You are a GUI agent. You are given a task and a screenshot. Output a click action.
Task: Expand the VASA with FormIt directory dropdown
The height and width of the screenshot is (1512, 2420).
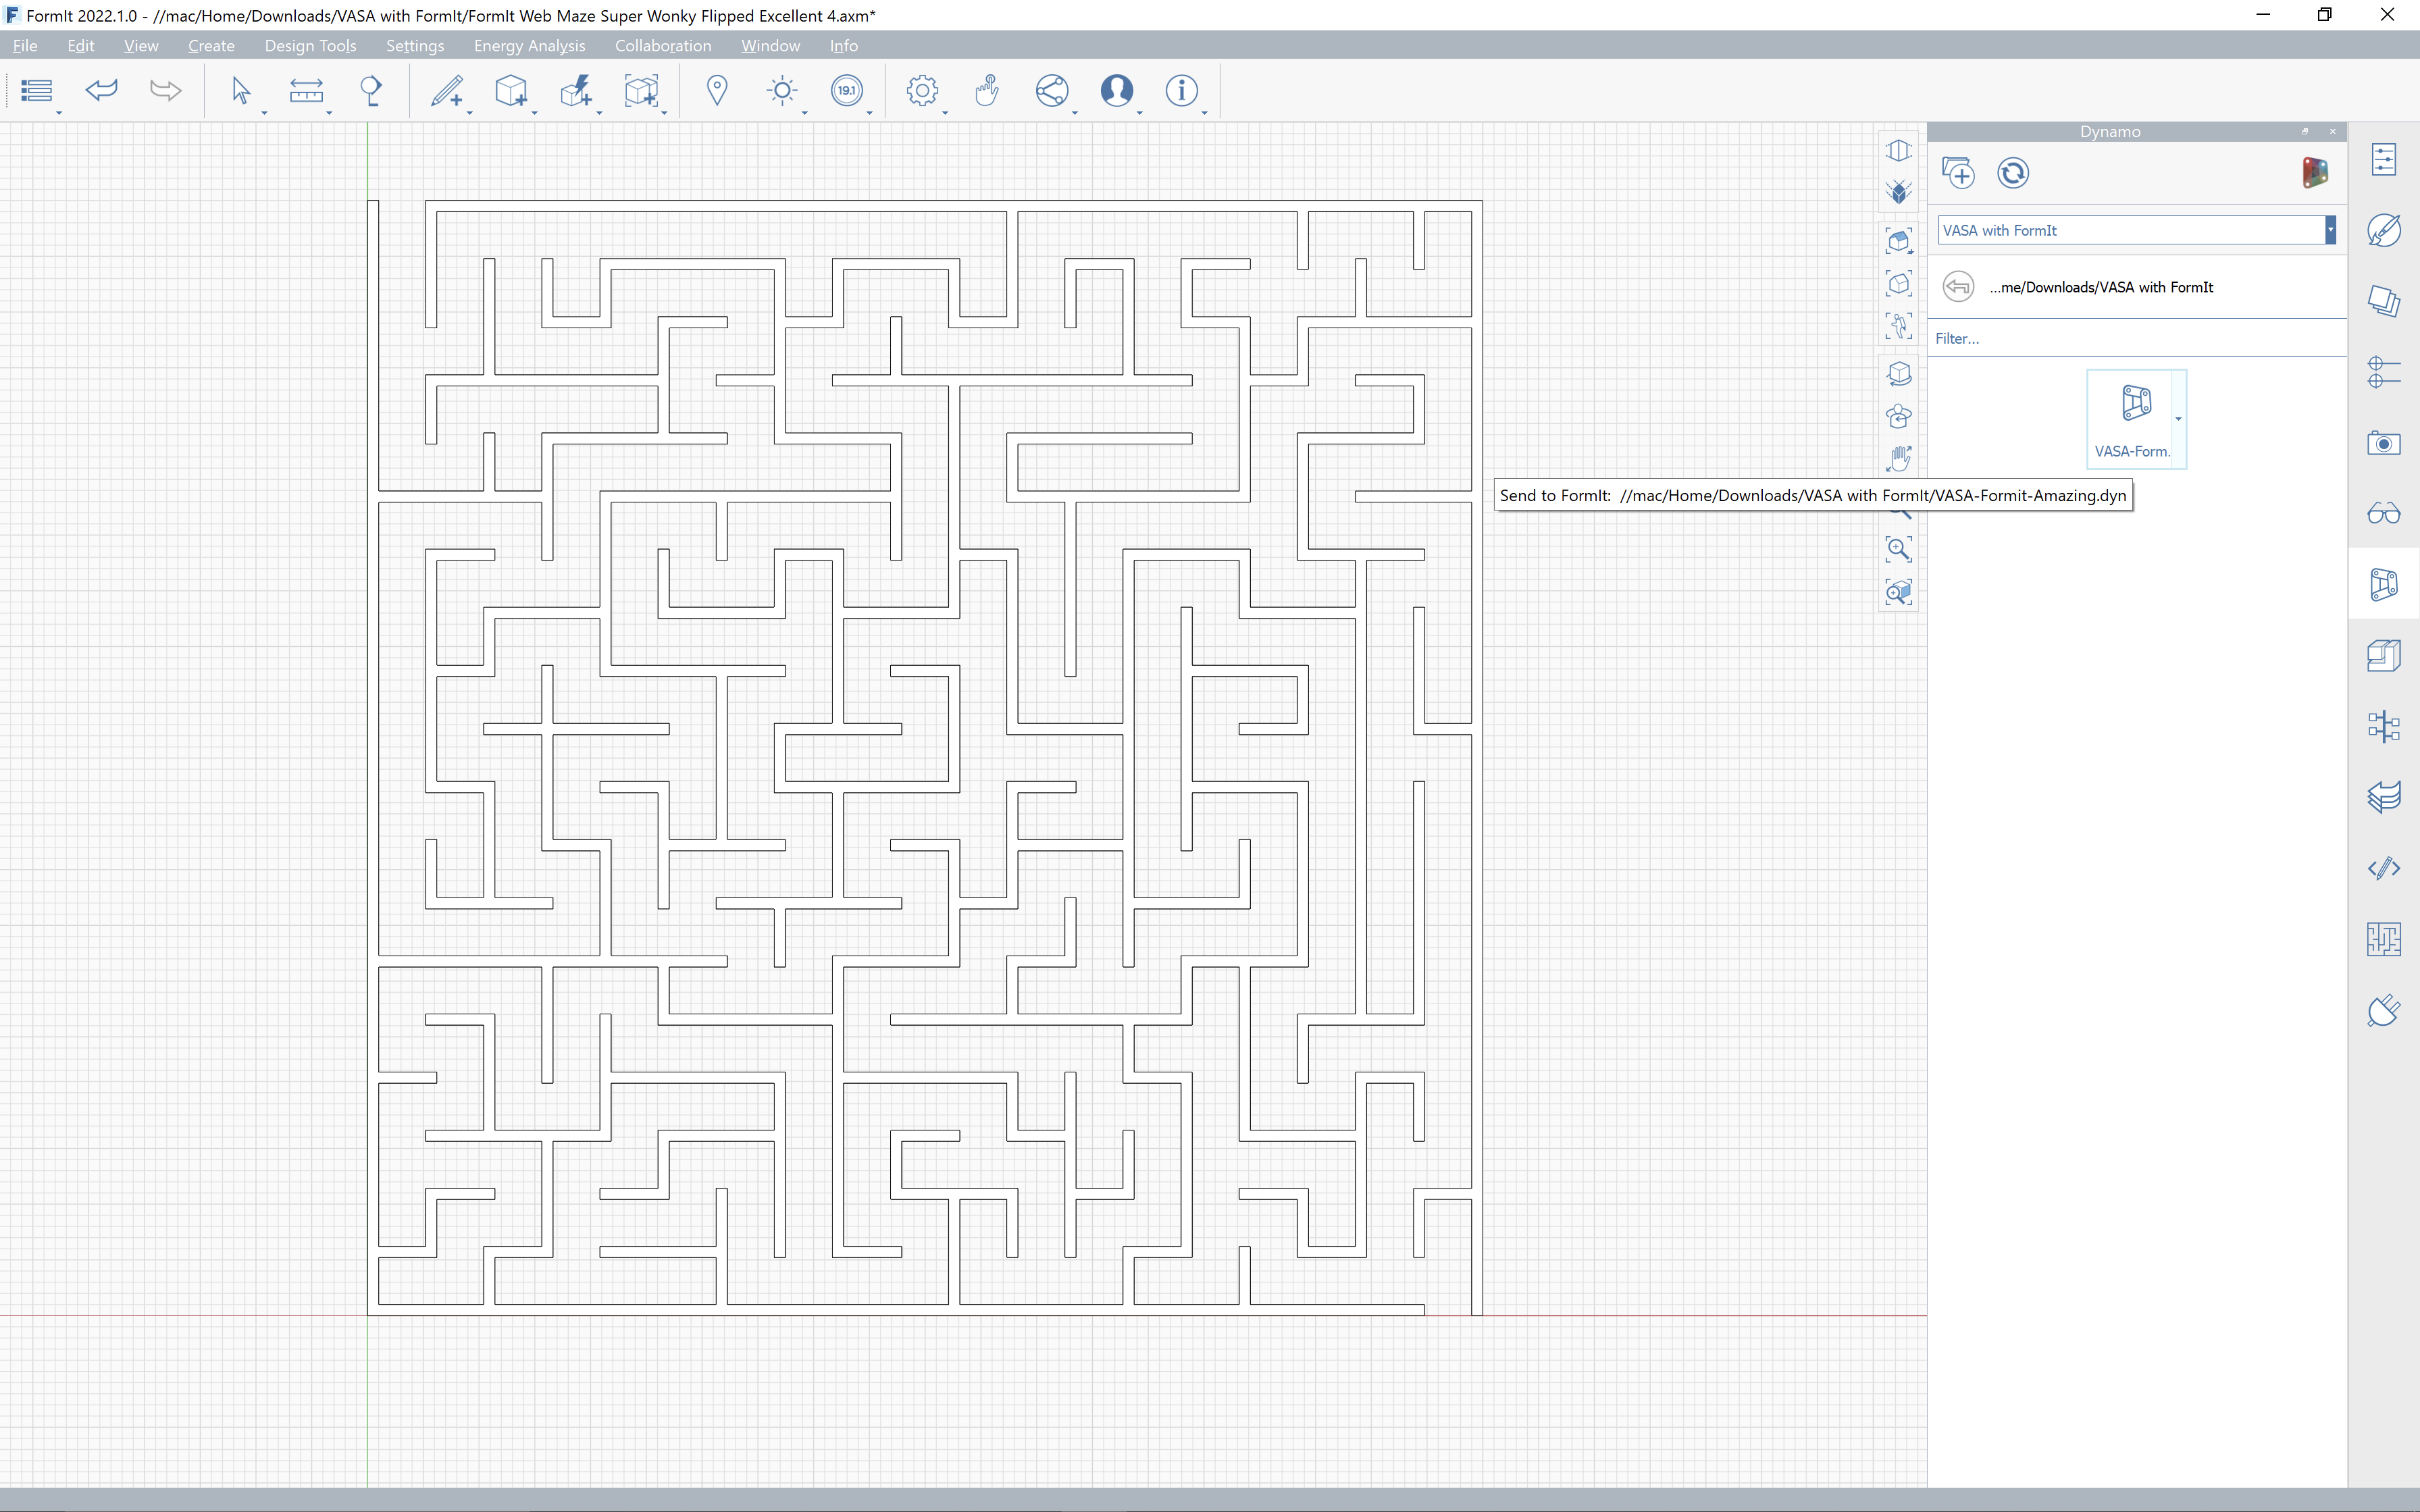click(2330, 230)
